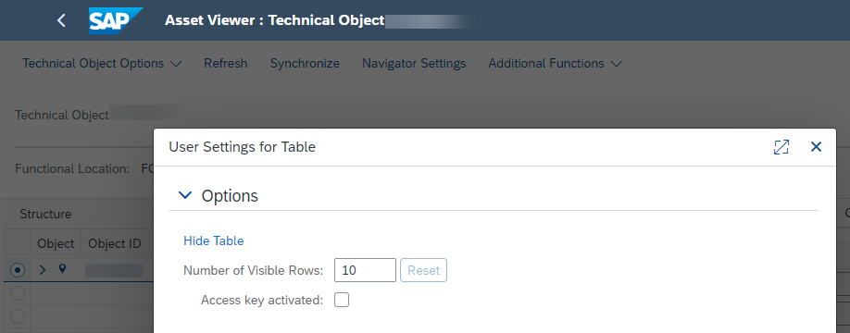Click the Reset button

[x=423, y=270]
